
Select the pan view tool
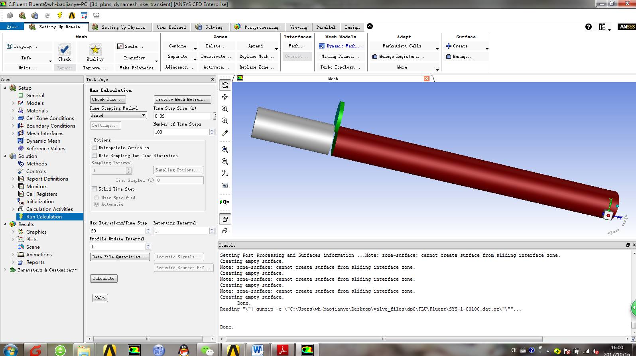(225, 96)
